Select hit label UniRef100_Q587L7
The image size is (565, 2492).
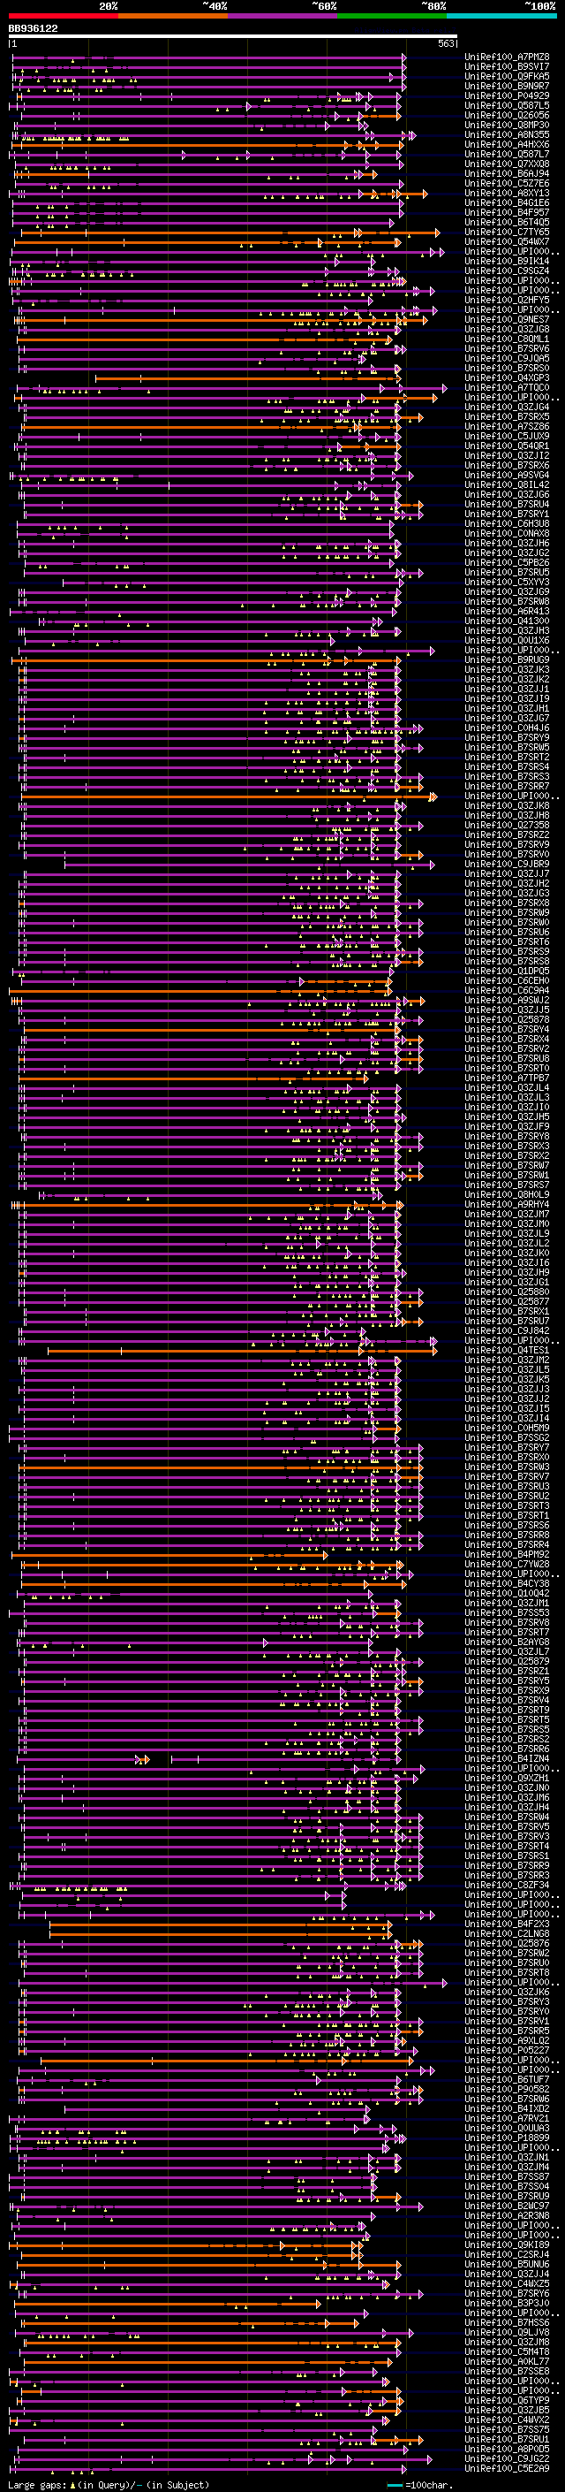[x=507, y=154]
